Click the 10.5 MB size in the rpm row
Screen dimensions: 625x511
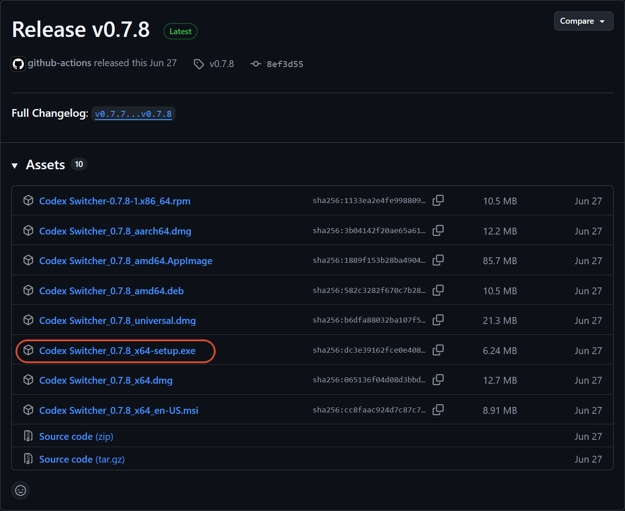tap(500, 201)
